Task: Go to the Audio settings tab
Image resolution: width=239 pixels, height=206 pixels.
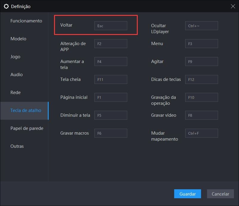Action: coord(16,75)
